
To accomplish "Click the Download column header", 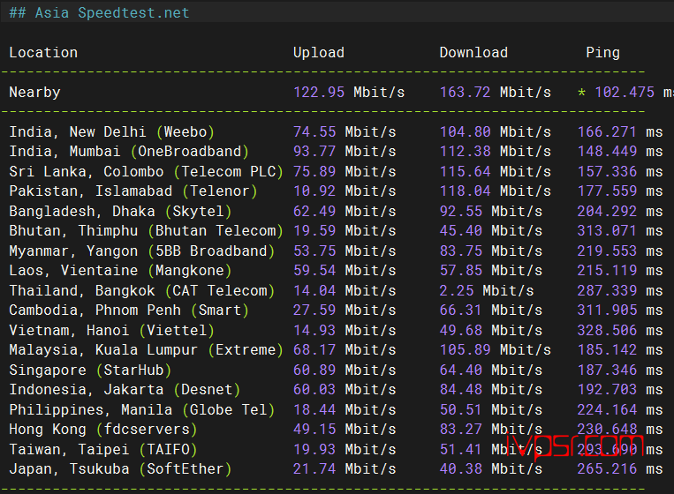I will (x=473, y=52).
